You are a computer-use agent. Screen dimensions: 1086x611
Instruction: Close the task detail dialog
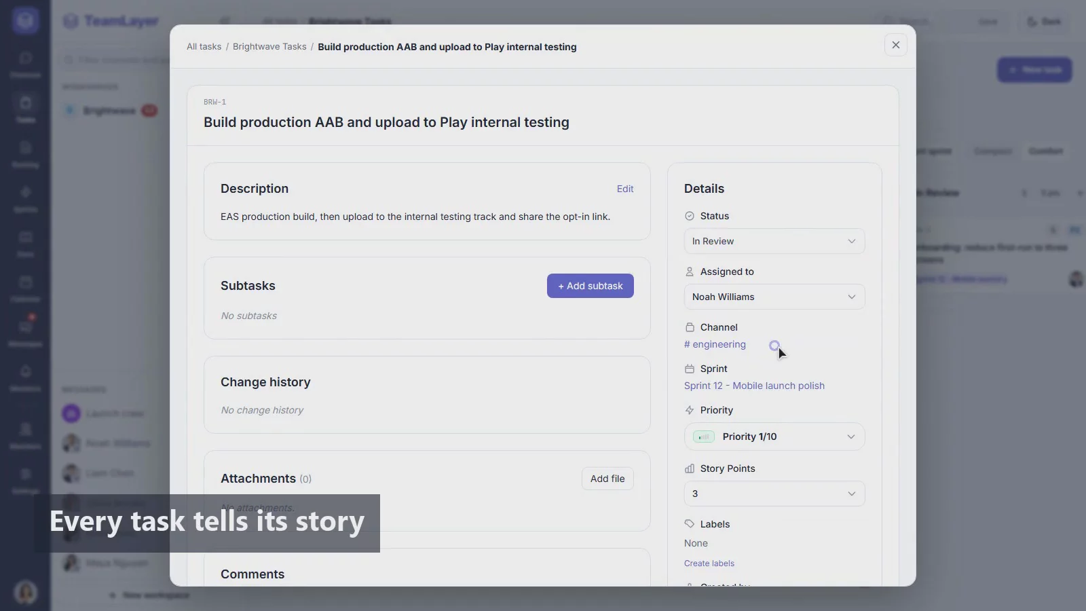pos(896,45)
